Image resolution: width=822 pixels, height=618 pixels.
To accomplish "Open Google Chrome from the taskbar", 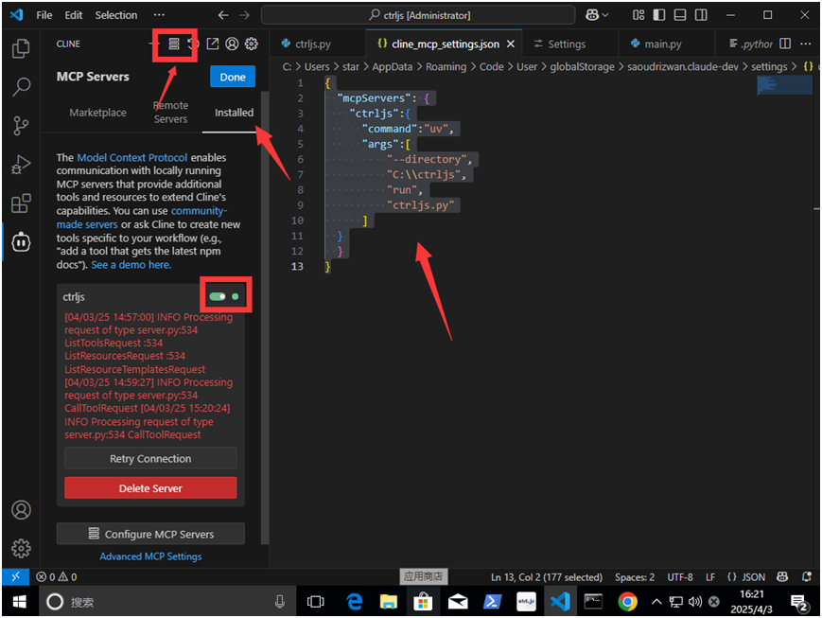I will pos(627,601).
